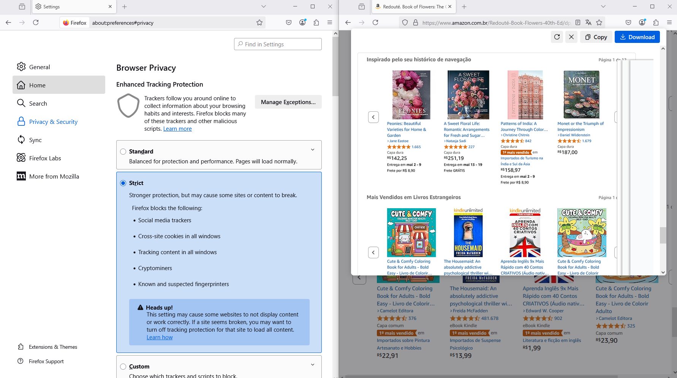
Task: Toggle reader view icon in Amazon address bar
Action: (578, 22)
